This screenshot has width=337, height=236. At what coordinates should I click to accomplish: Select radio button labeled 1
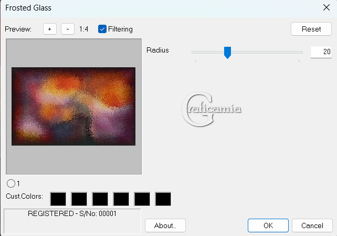click(11, 183)
